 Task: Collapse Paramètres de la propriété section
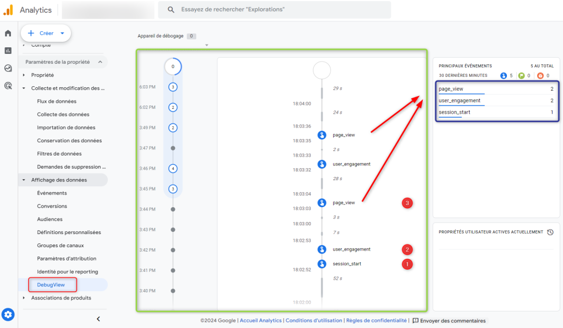tap(100, 62)
